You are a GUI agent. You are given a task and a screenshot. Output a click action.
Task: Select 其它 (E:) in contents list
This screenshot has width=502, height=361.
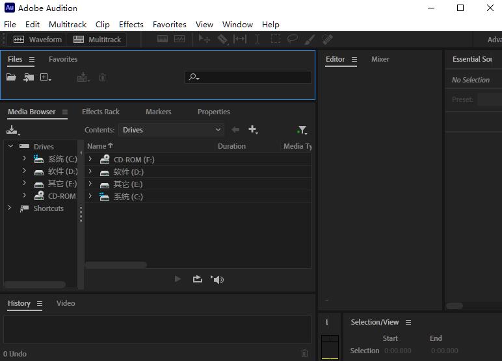(198, 184)
